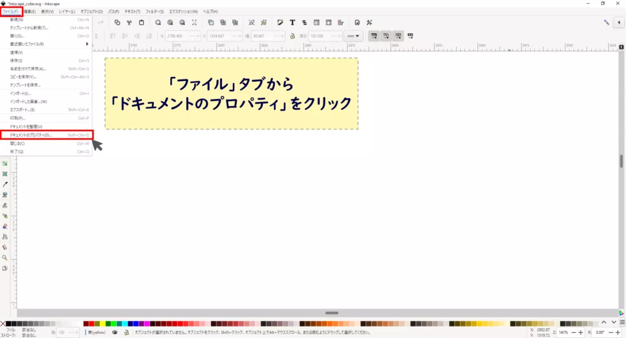Click the color-managed mode icon below scrollbar
Viewport: 626px width, 338px height.
pos(621,313)
